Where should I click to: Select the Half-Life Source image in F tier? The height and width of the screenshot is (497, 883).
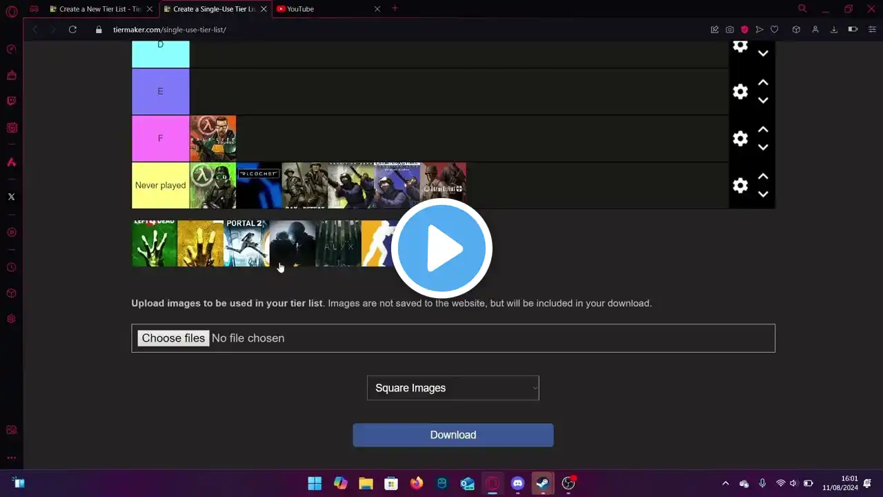(x=213, y=139)
